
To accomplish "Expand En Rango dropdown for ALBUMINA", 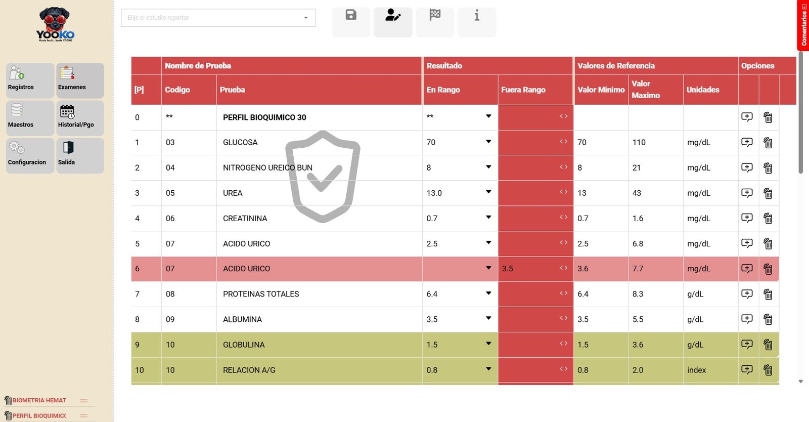I will tap(488, 319).
